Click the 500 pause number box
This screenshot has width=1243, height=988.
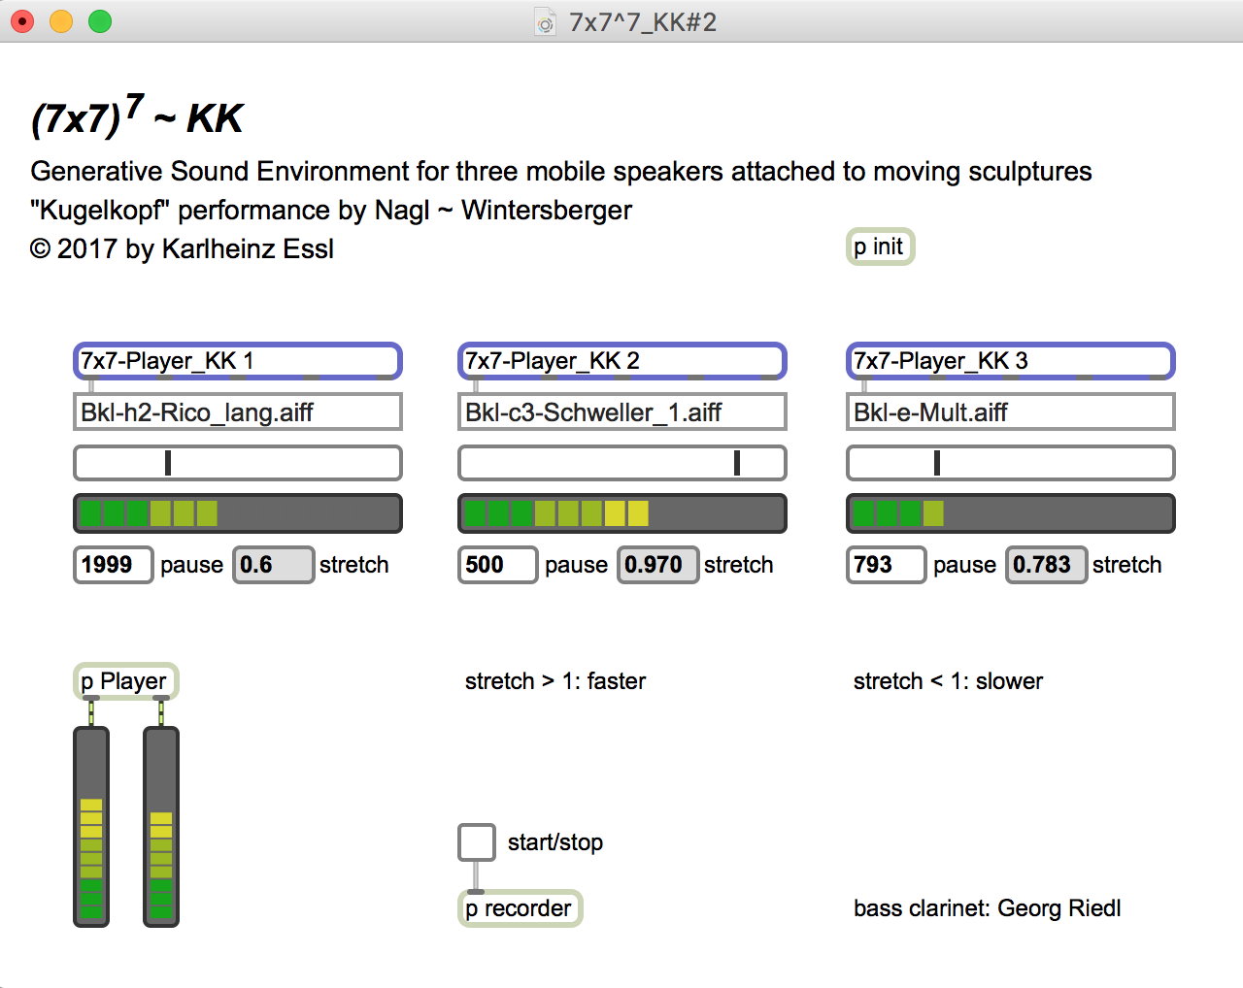497,565
